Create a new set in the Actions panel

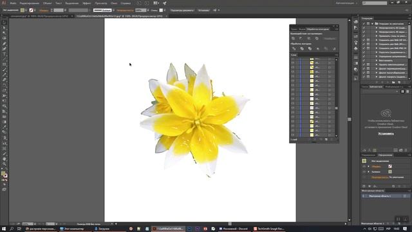(393, 82)
